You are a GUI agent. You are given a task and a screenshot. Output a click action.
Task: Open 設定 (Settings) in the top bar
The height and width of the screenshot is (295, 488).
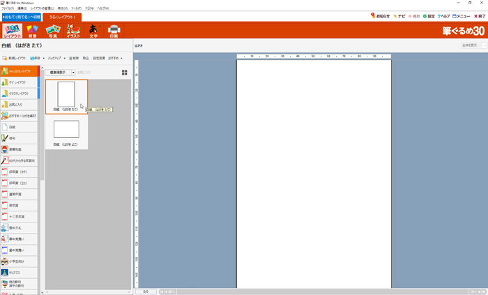pyautogui.click(x=429, y=16)
